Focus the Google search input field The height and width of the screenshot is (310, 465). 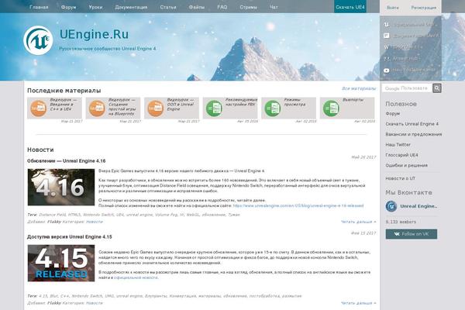[x=407, y=88]
